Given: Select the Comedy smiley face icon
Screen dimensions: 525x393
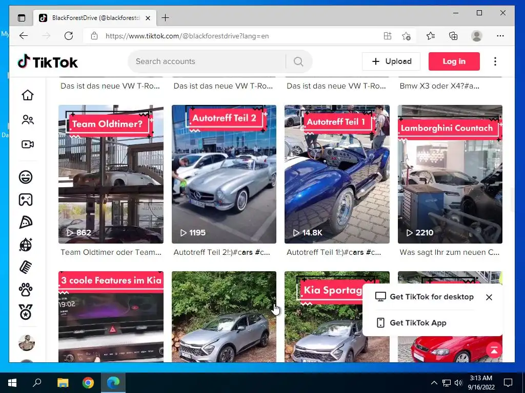Looking at the screenshot, I should tap(26, 177).
